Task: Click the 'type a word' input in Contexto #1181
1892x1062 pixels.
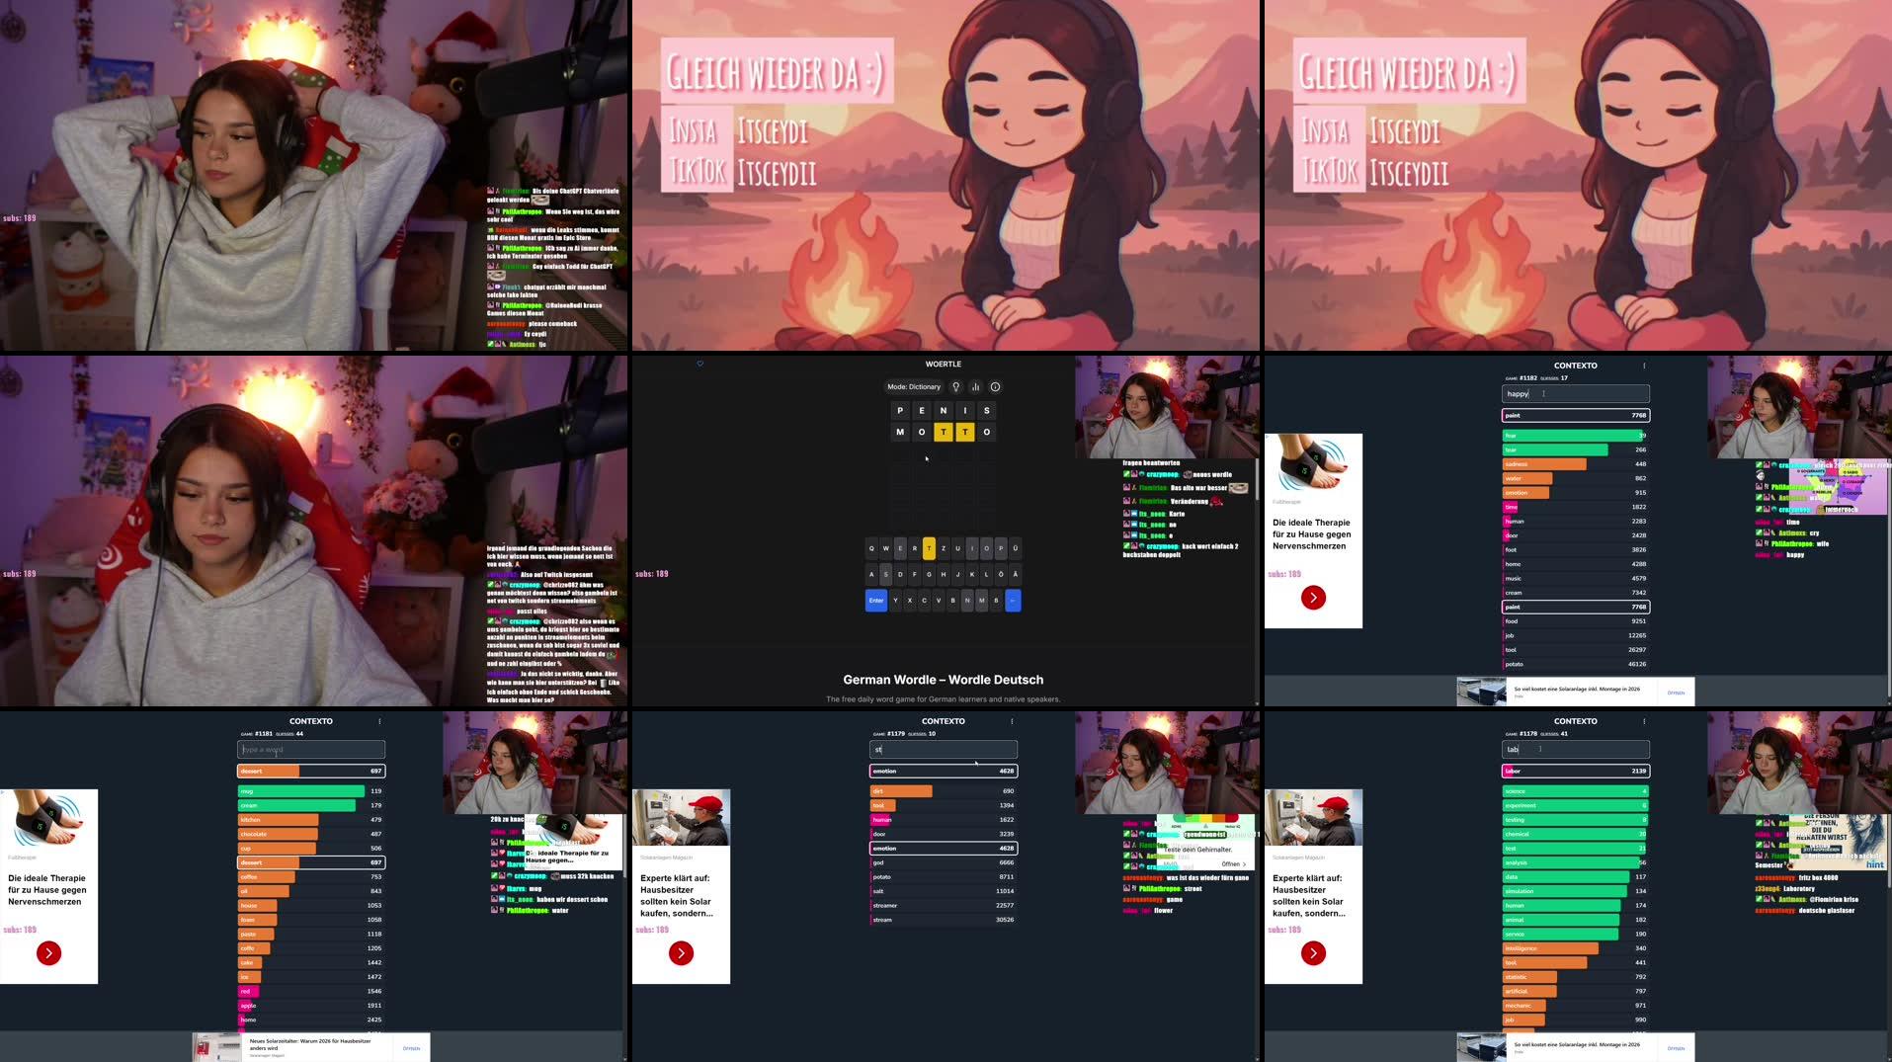Action: 310,749
